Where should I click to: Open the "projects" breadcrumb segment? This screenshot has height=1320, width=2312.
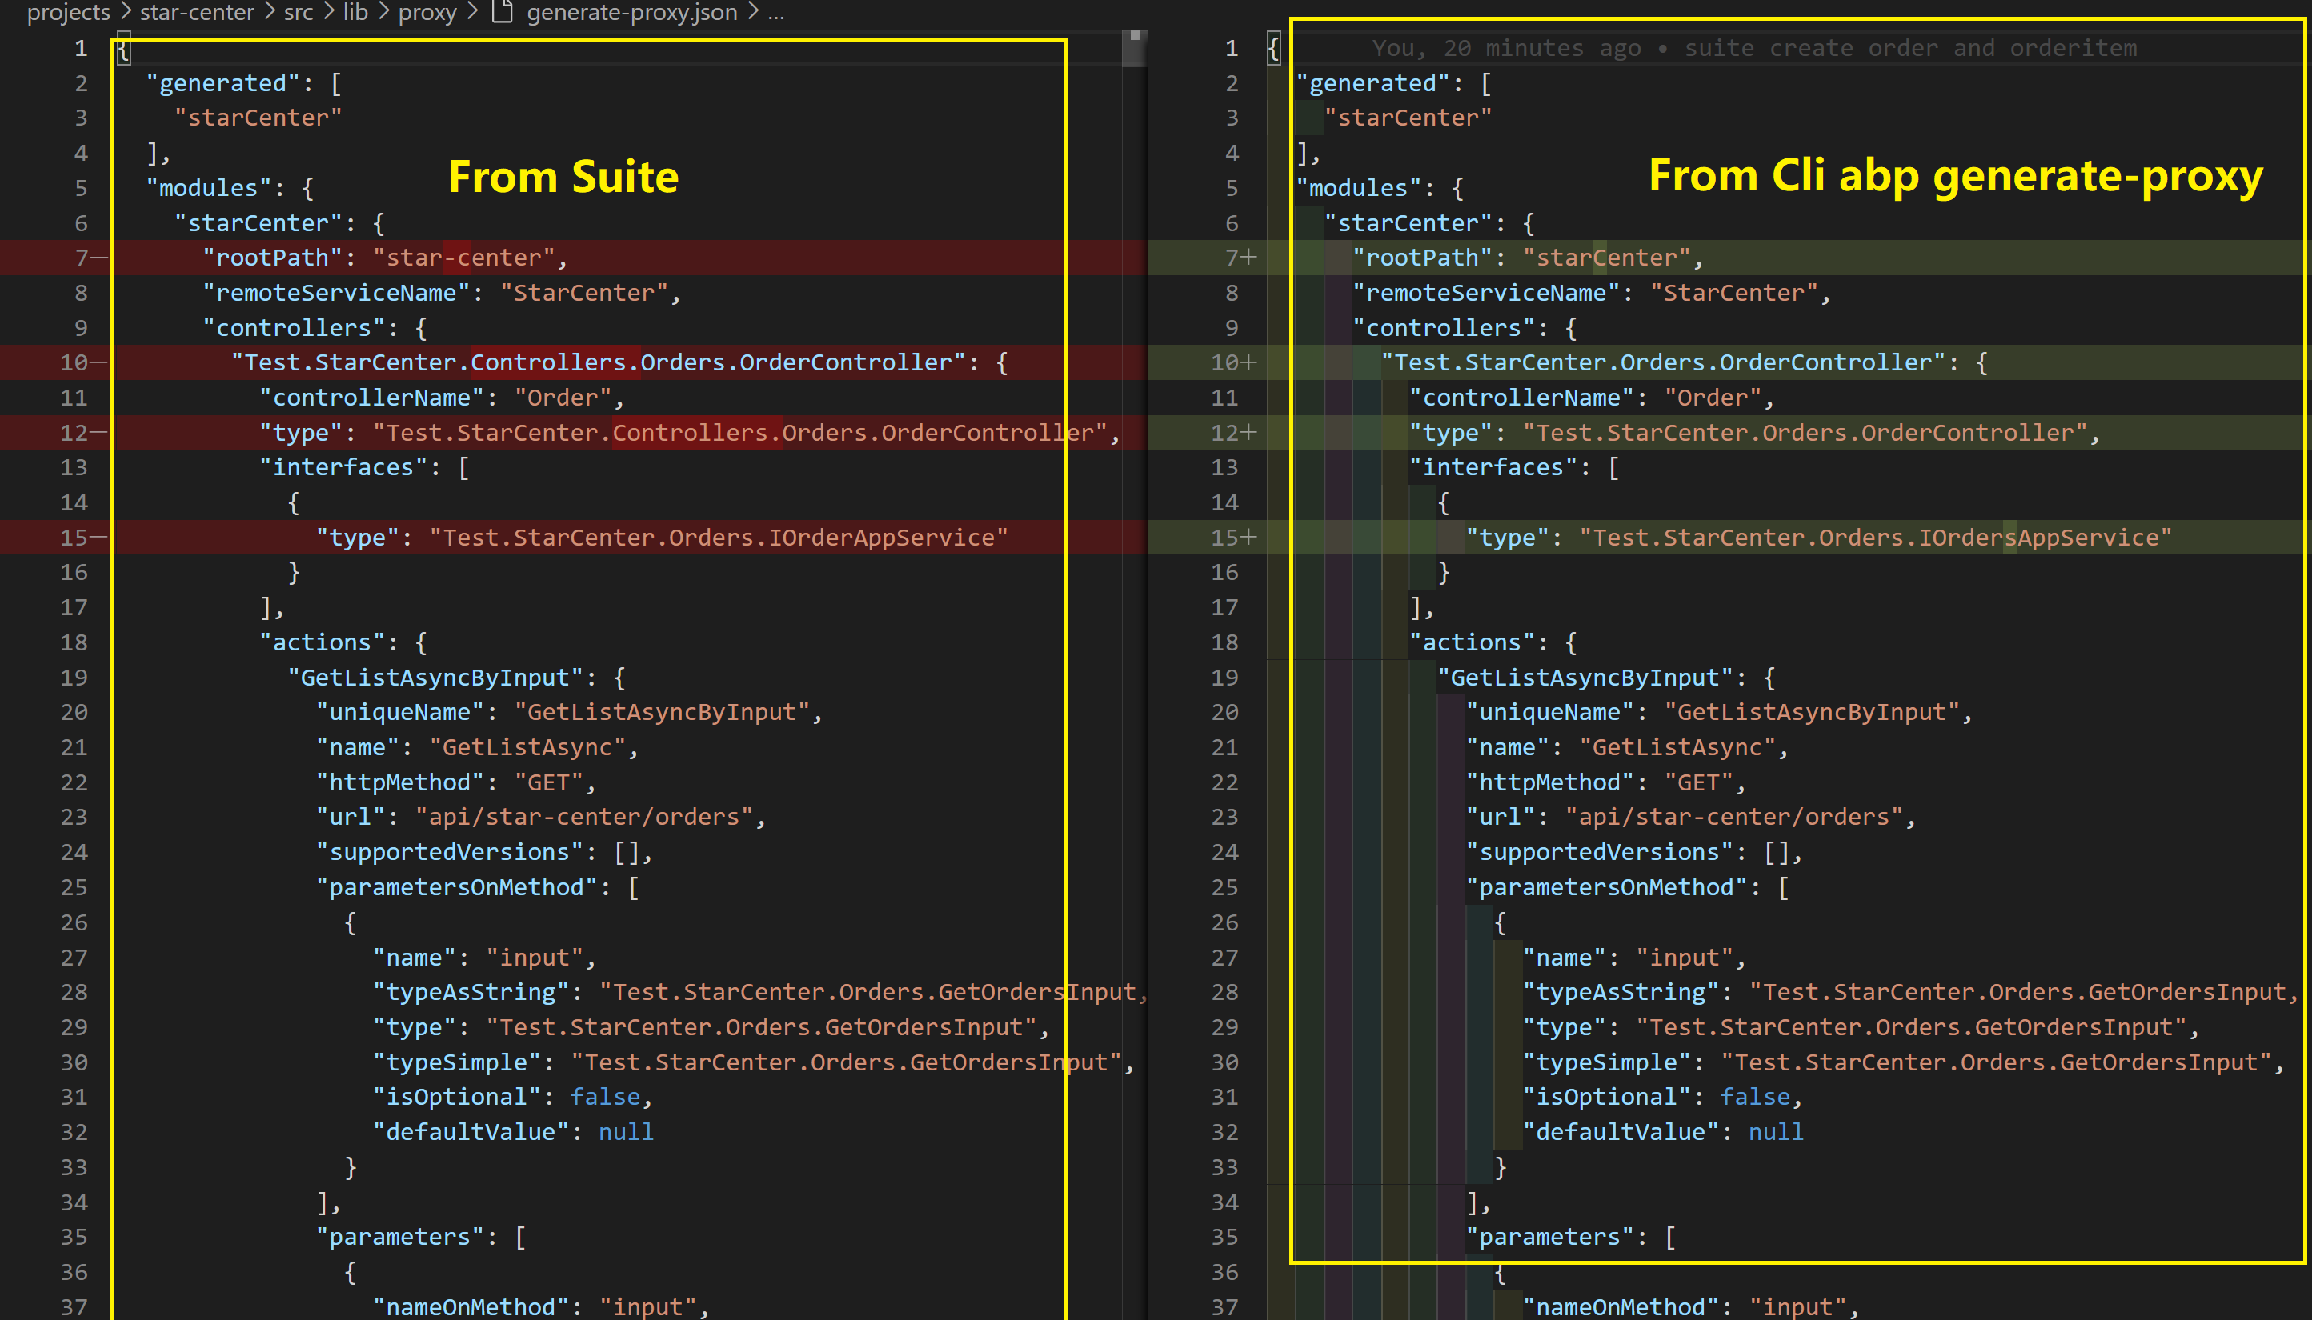pos(68,12)
